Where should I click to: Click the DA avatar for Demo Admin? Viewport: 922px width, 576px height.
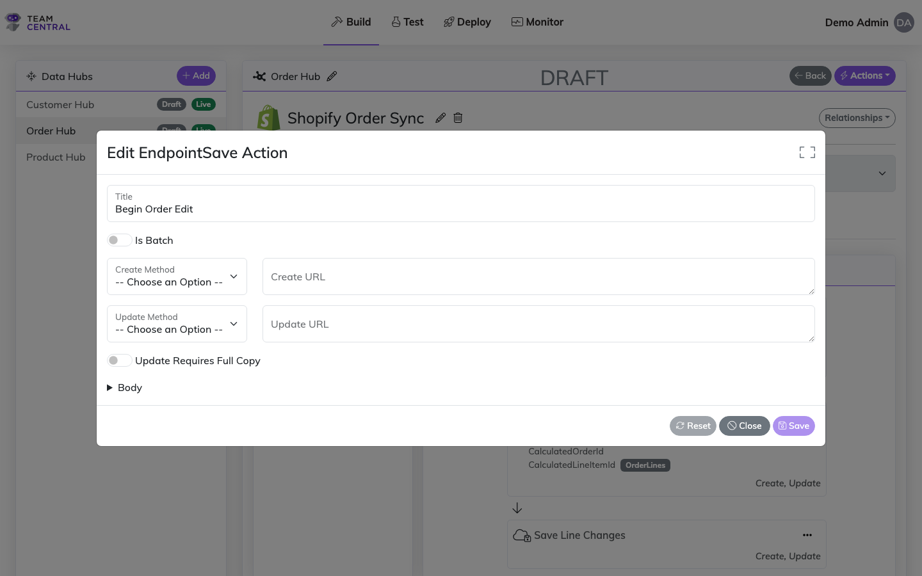click(x=904, y=22)
